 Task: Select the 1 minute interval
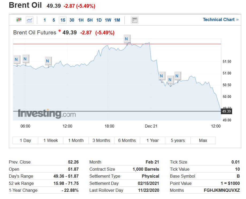pos(45,20)
